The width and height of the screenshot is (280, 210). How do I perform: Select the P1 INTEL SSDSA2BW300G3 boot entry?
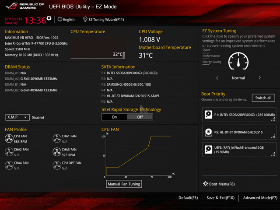click(x=239, y=115)
